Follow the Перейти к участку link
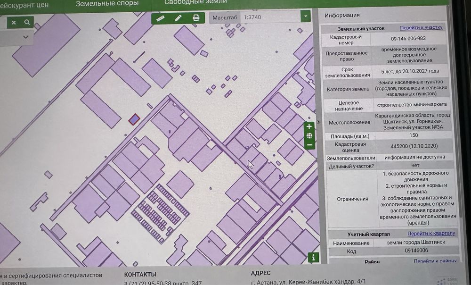The image size is (471, 285). coord(421,27)
